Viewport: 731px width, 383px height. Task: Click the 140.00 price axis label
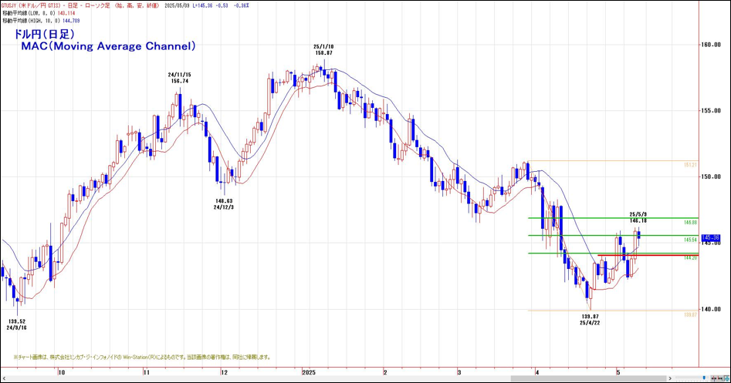(x=710, y=309)
